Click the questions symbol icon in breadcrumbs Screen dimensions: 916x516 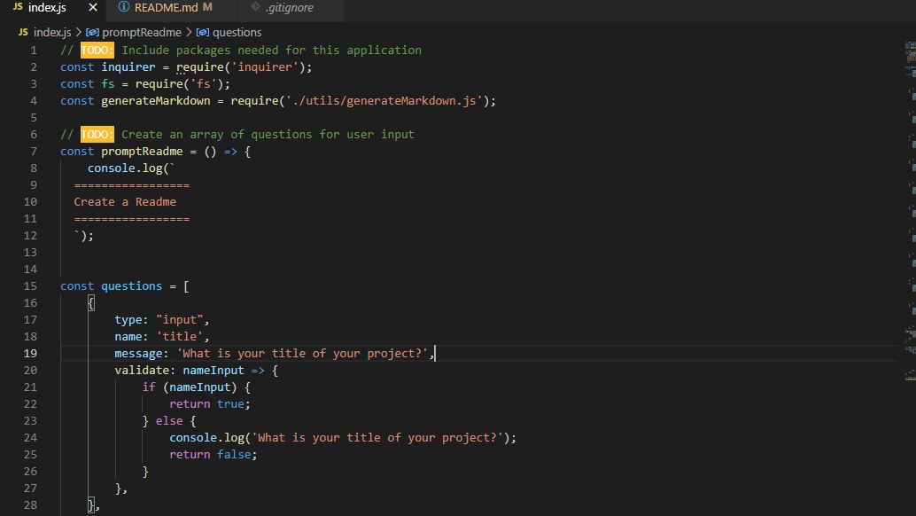tap(201, 32)
